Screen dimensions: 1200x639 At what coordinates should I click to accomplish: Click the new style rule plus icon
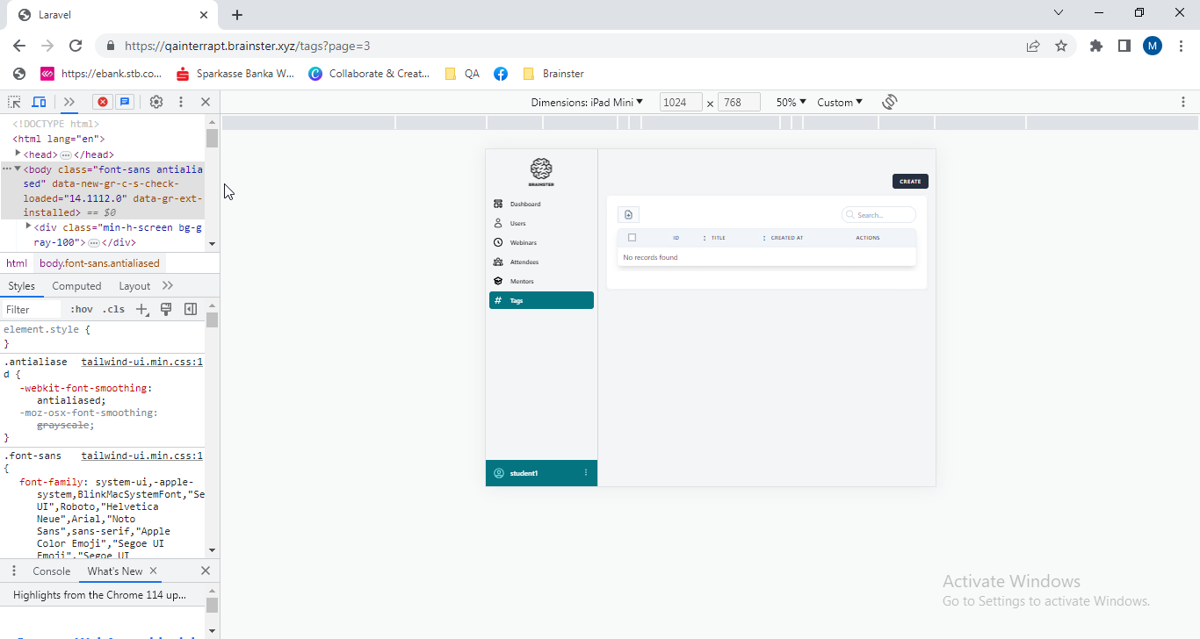(x=141, y=309)
